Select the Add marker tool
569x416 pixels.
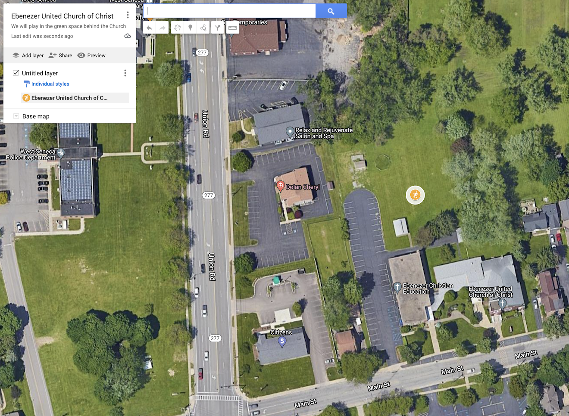tap(190, 28)
